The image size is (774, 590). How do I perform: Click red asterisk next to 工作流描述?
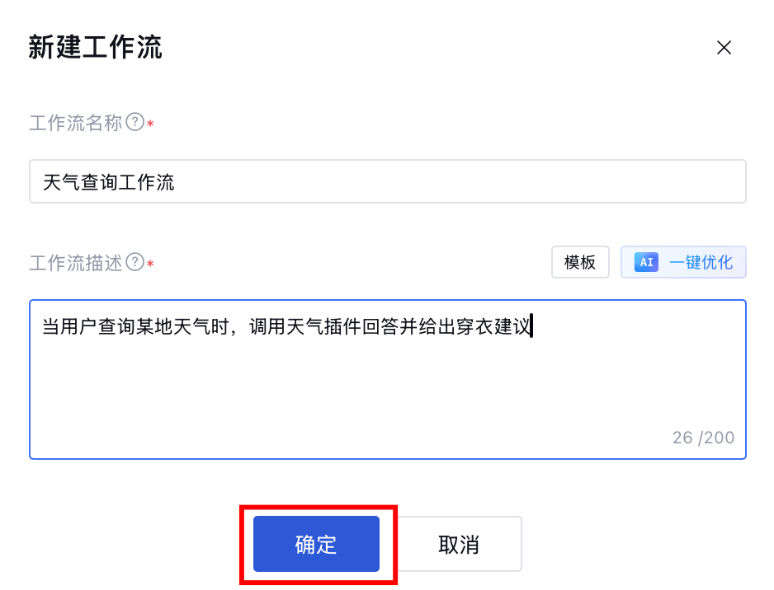[x=150, y=264]
